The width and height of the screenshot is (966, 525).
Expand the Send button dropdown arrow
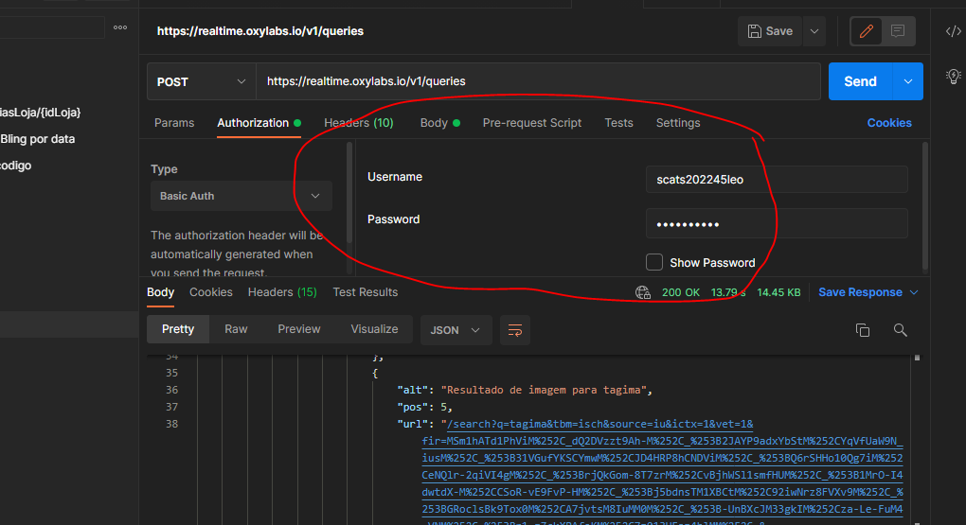tap(908, 82)
